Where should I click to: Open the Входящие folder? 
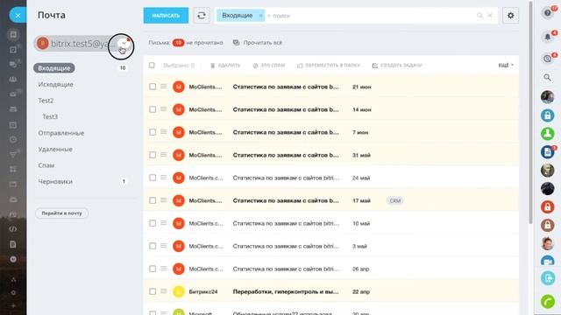tap(54, 68)
